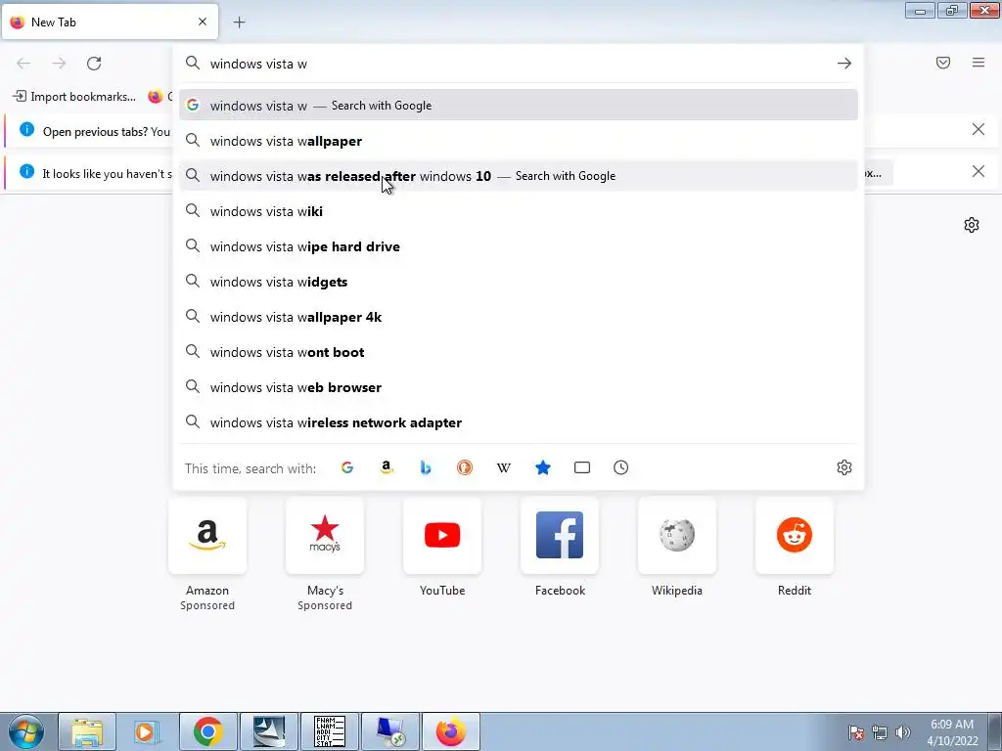Screen dimensions: 1002x751
Task: Click the Forward navigation arrow
Action: point(59,64)
